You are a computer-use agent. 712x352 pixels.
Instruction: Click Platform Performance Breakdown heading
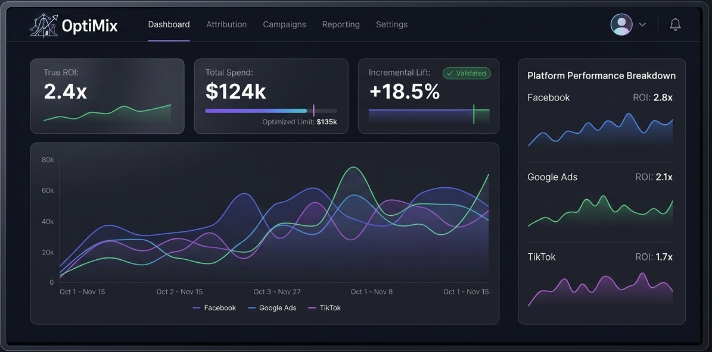point(601,76)
